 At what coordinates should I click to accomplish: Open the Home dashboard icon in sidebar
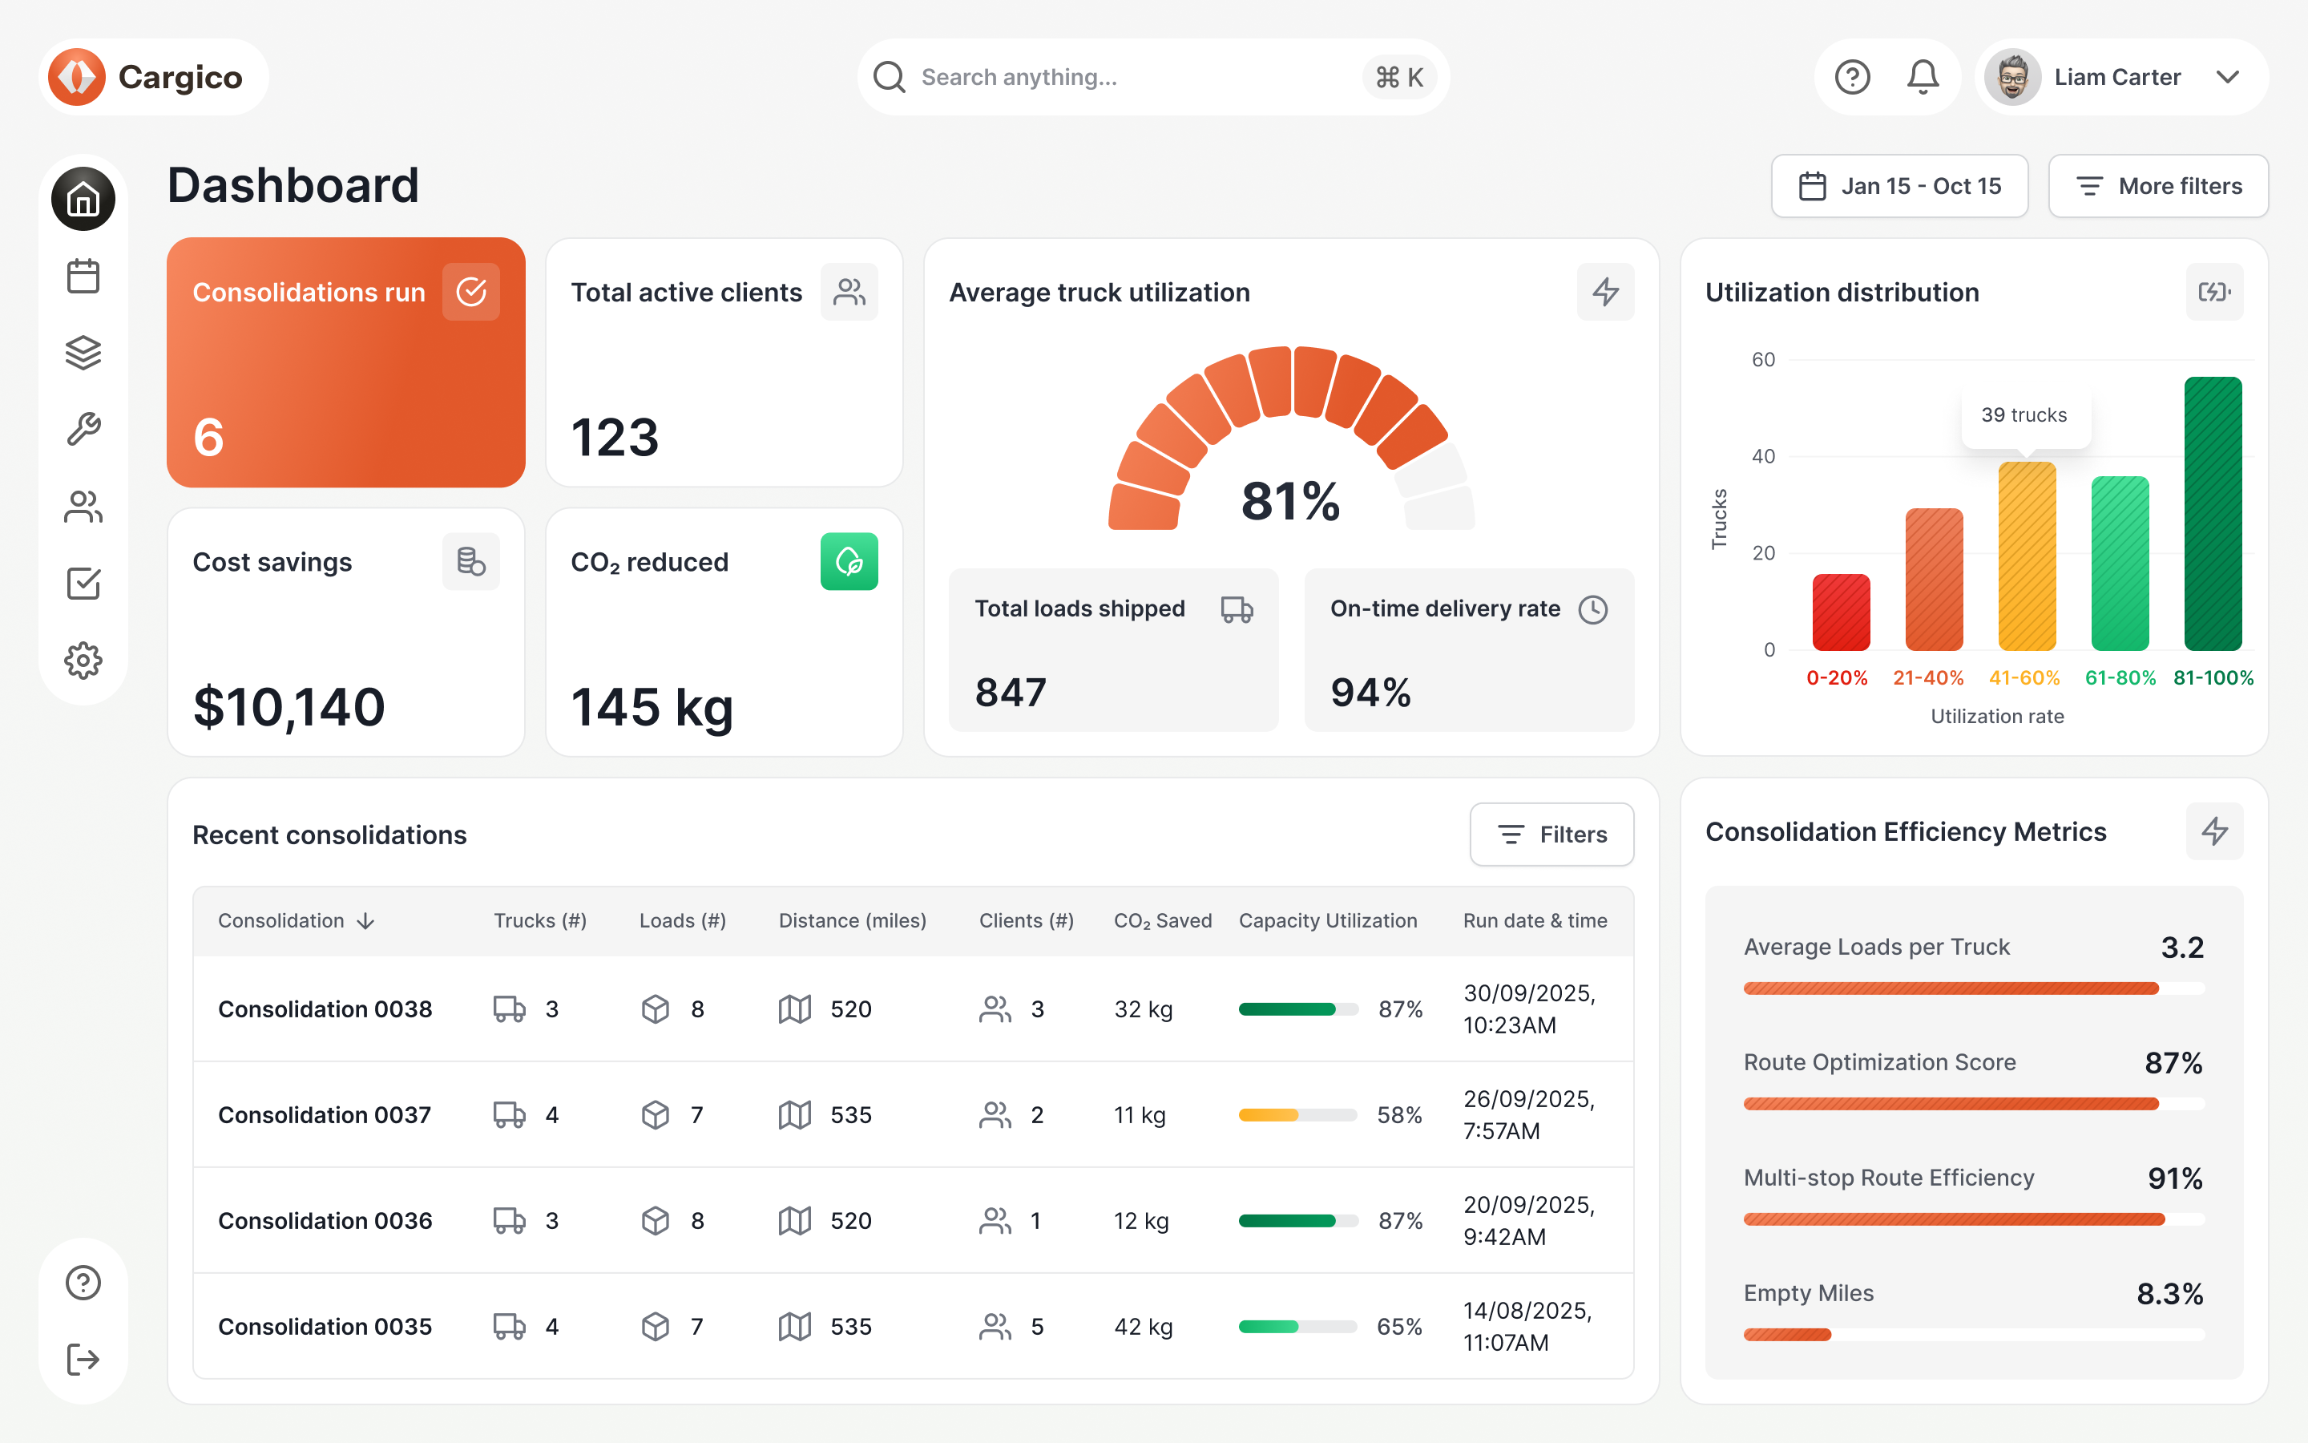click(x=83, y=199)
